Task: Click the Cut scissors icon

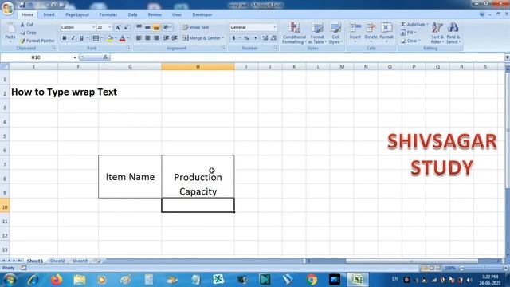Action: [22, 25]
